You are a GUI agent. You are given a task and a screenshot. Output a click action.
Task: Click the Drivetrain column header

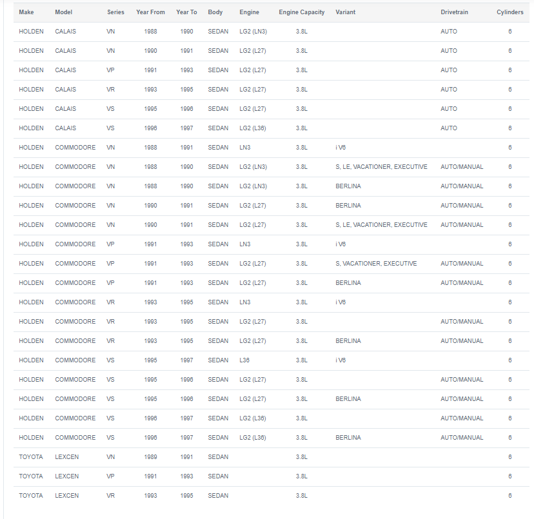pos(454,12)
